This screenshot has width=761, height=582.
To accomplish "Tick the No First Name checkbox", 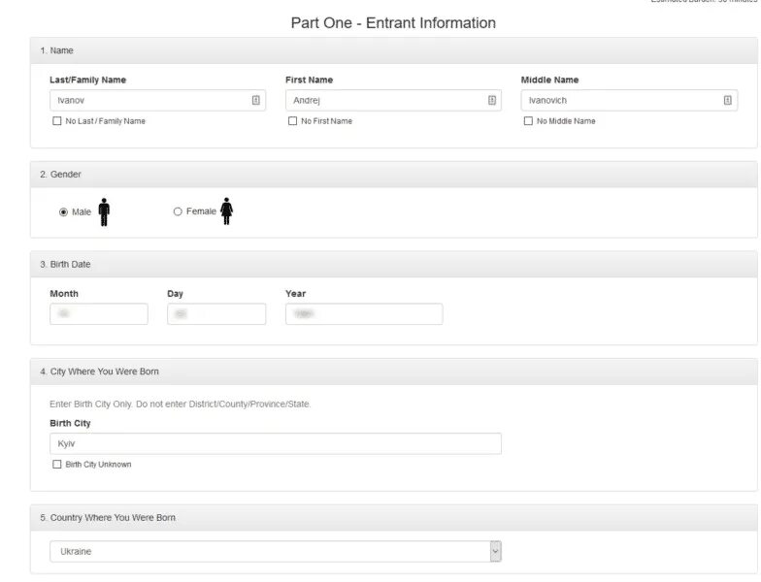I will click(x=292, y=121).
